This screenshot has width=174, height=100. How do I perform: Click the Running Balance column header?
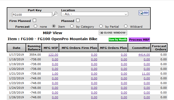[x=34, y=48]
